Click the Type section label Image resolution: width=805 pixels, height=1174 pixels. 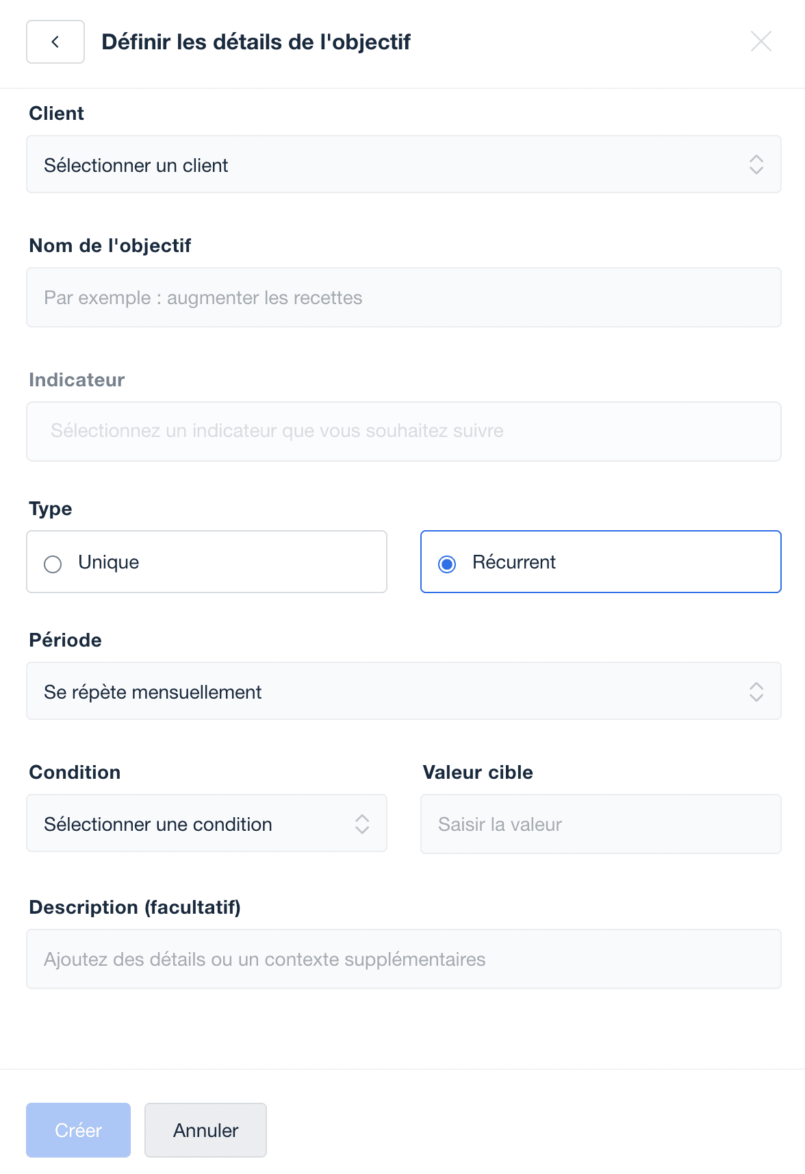[x=50, y=508]
